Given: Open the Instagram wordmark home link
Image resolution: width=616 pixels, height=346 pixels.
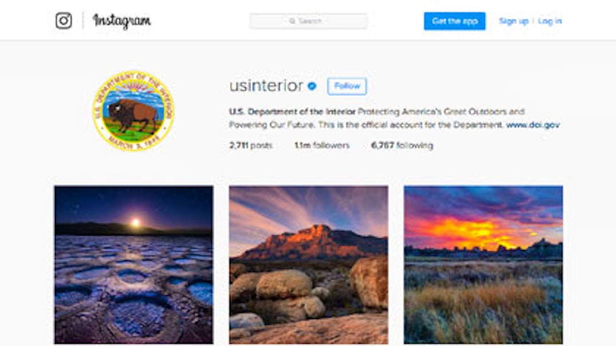Looking at the screenshot, I should [x=122, y=21].
